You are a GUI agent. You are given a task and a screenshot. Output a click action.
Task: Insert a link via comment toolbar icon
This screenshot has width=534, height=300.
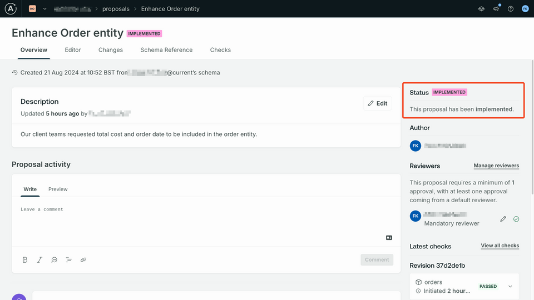tap(83, 260)
